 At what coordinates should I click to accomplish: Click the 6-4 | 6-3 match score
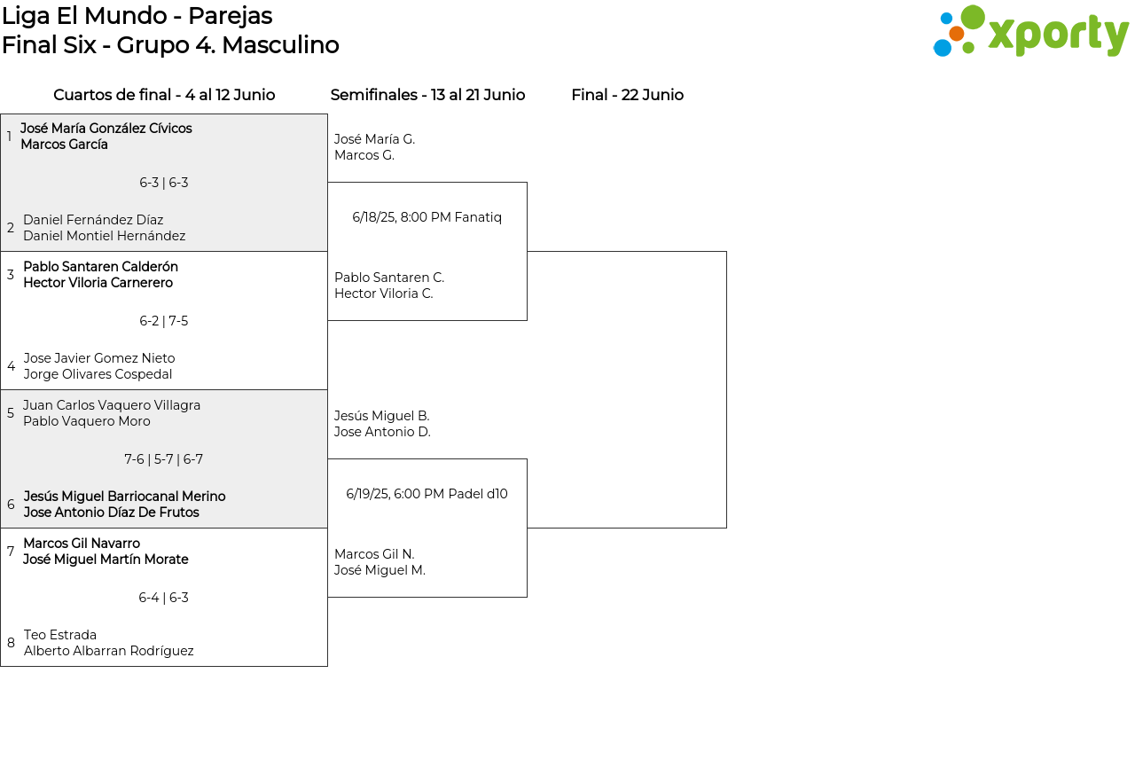point(164,598)
